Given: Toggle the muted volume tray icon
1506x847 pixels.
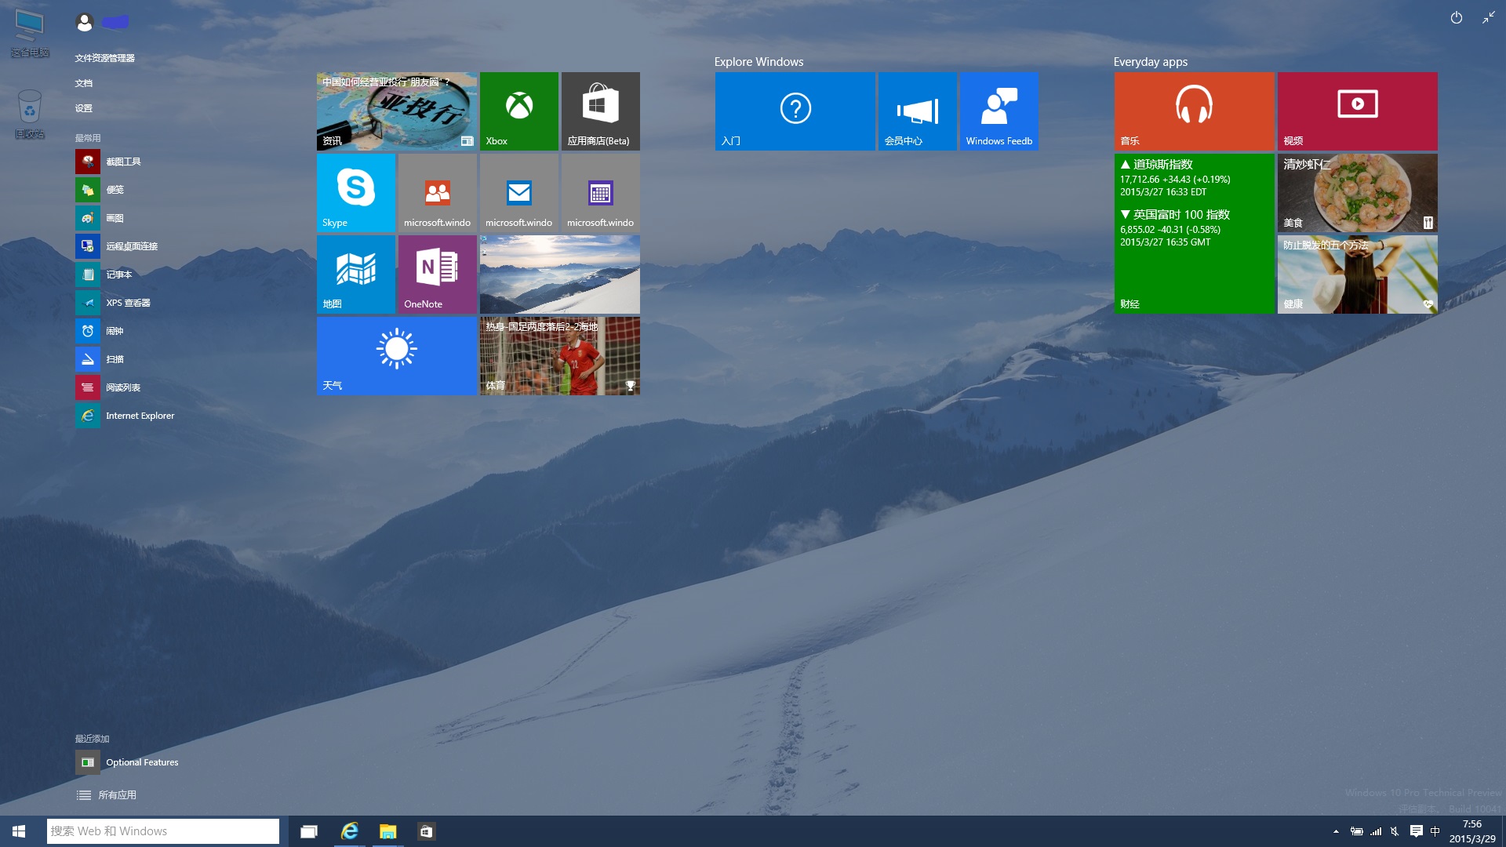Looking at the screenshot, I should click(1395, 831).
